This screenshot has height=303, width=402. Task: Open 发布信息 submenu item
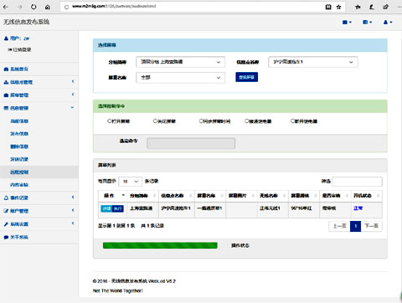19,134
